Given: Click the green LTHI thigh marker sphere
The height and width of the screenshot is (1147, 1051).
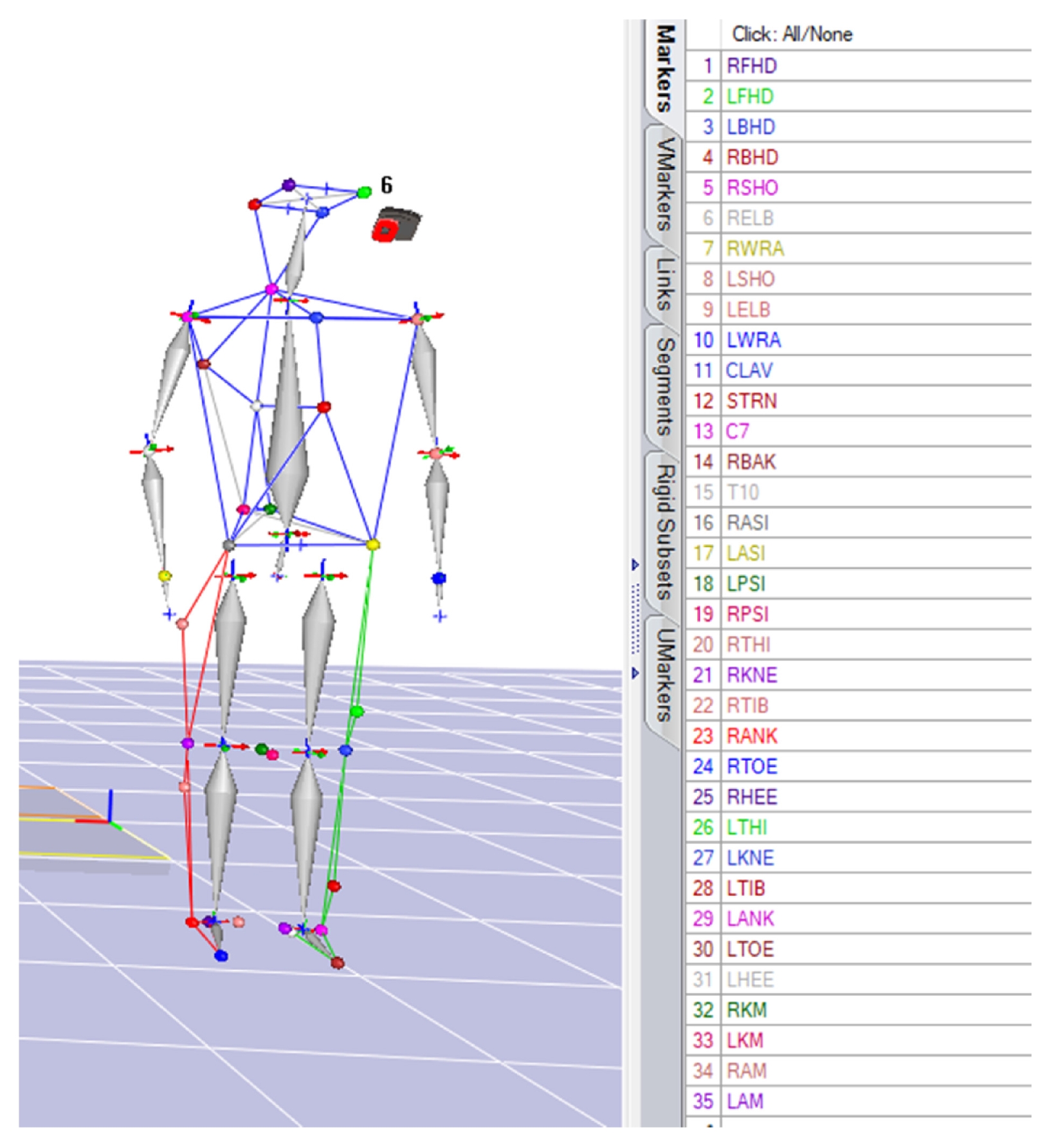Looking at the screenshot, I should click(x=356, y=711).
